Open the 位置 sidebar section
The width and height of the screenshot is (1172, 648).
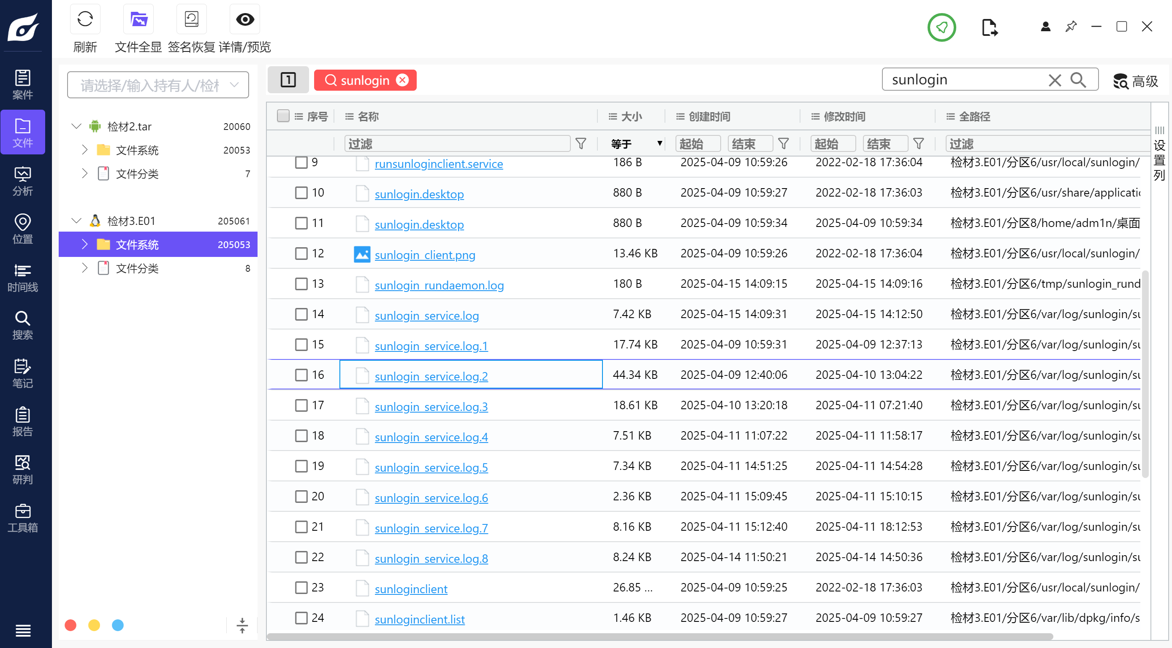[x=23, y=229]
